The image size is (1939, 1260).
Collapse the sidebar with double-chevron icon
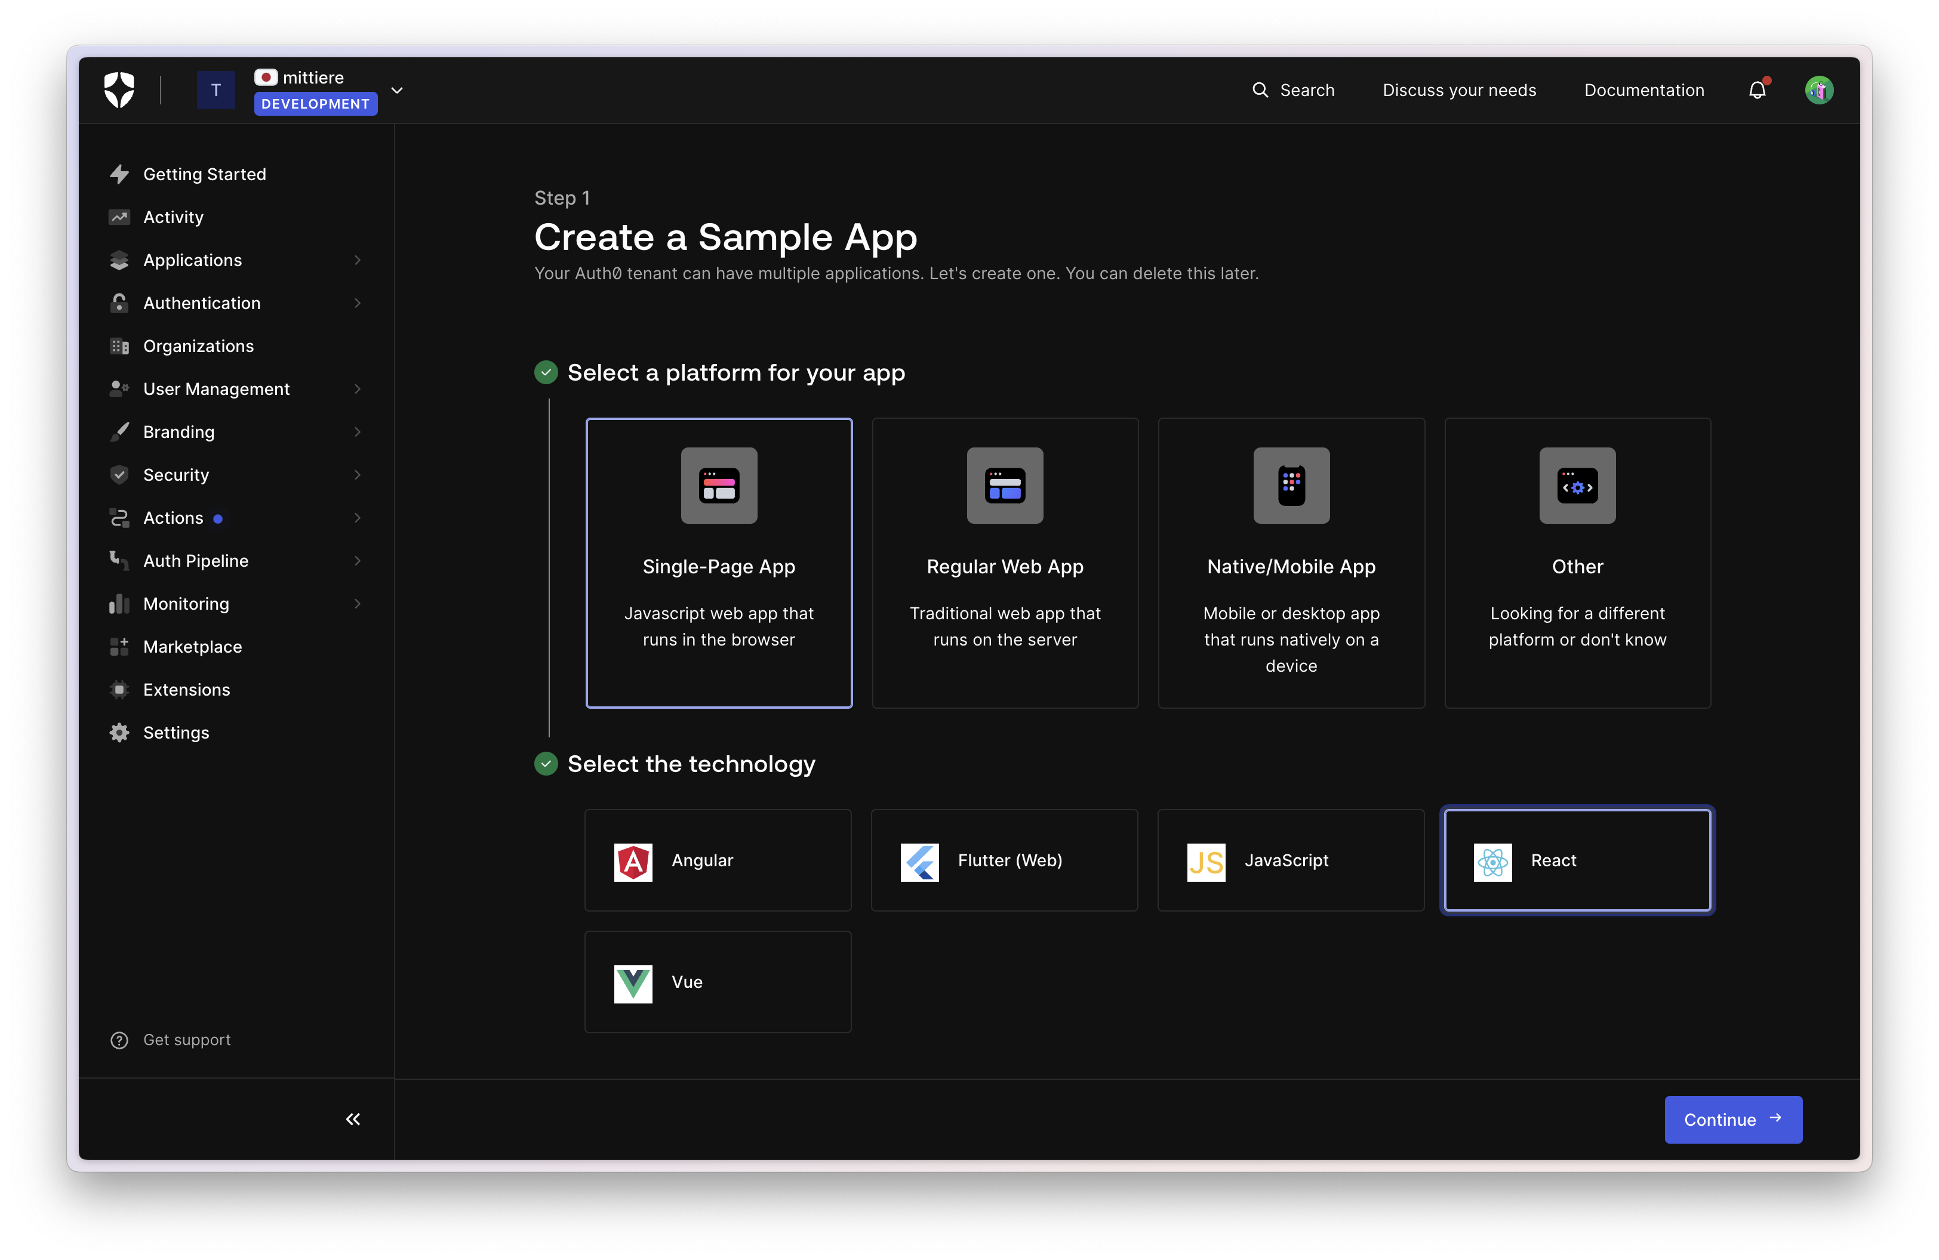click(x=353, y=1119)
